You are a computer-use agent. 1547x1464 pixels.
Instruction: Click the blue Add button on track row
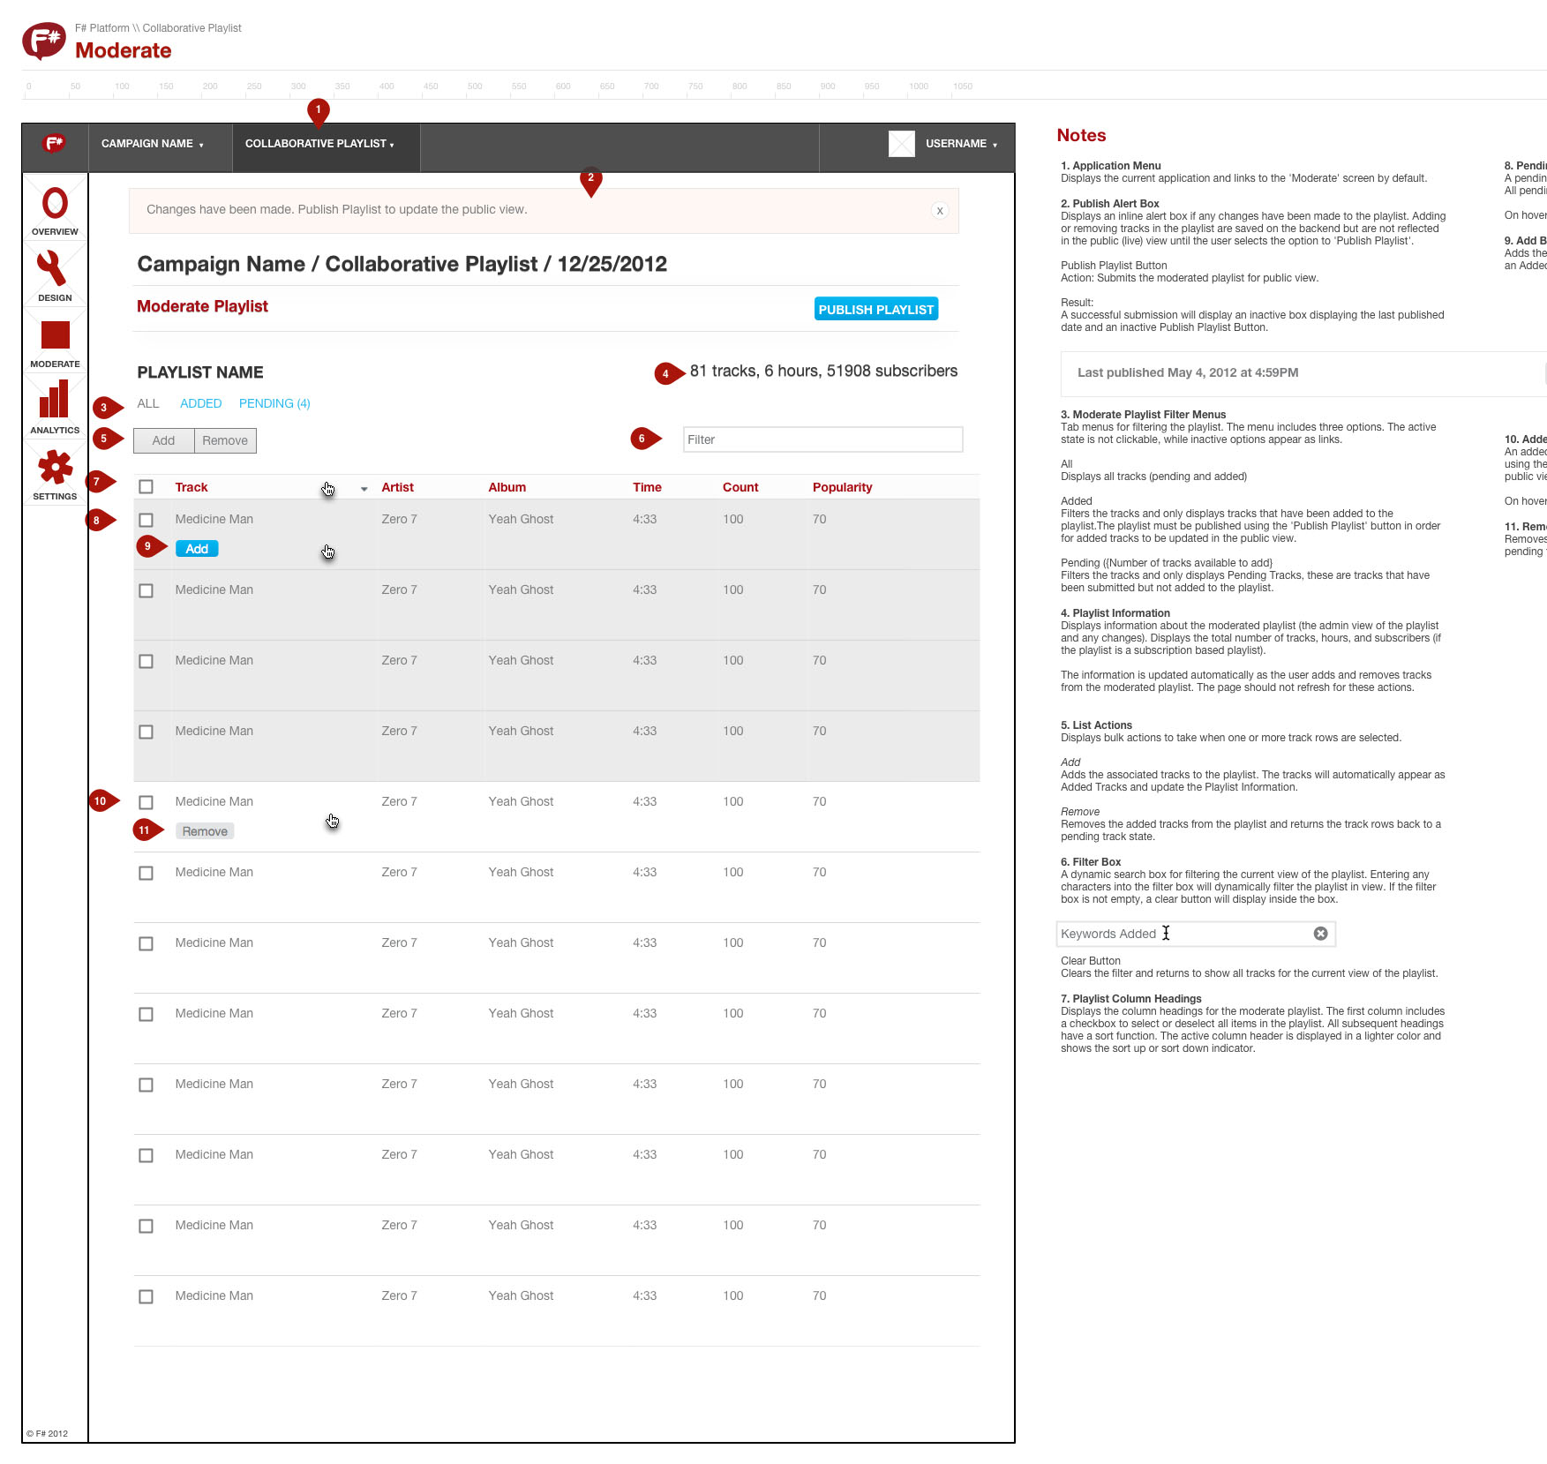coord(197,549)
